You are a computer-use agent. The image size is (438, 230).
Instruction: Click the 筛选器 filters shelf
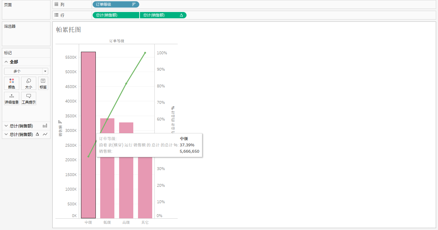(26, 34)
